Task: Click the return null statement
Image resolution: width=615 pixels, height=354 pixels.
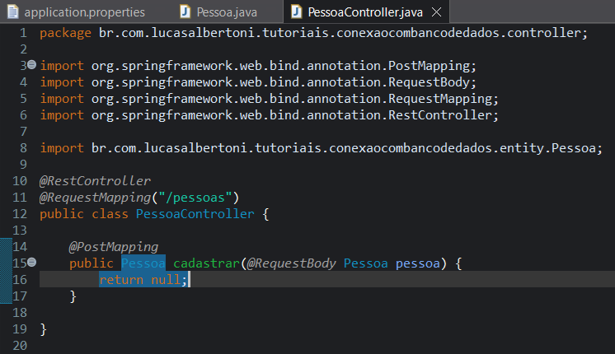Action: click(143, 279)
